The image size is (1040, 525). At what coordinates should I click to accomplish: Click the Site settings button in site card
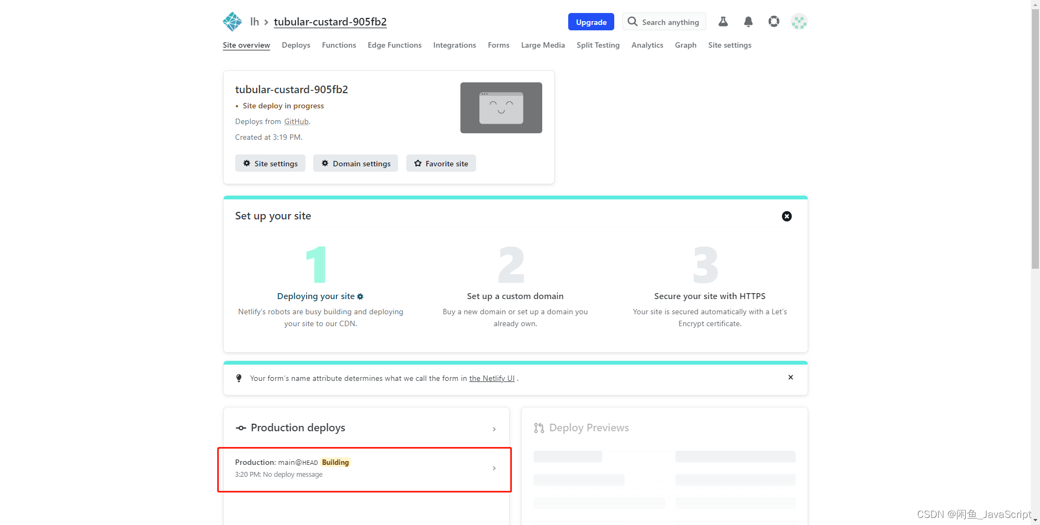coord(270,164)
